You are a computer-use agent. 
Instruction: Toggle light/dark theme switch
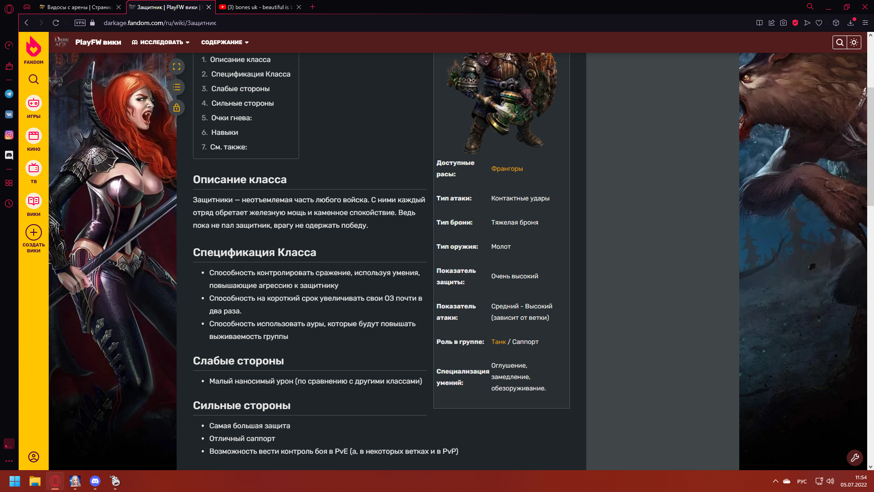click(854, 42)
